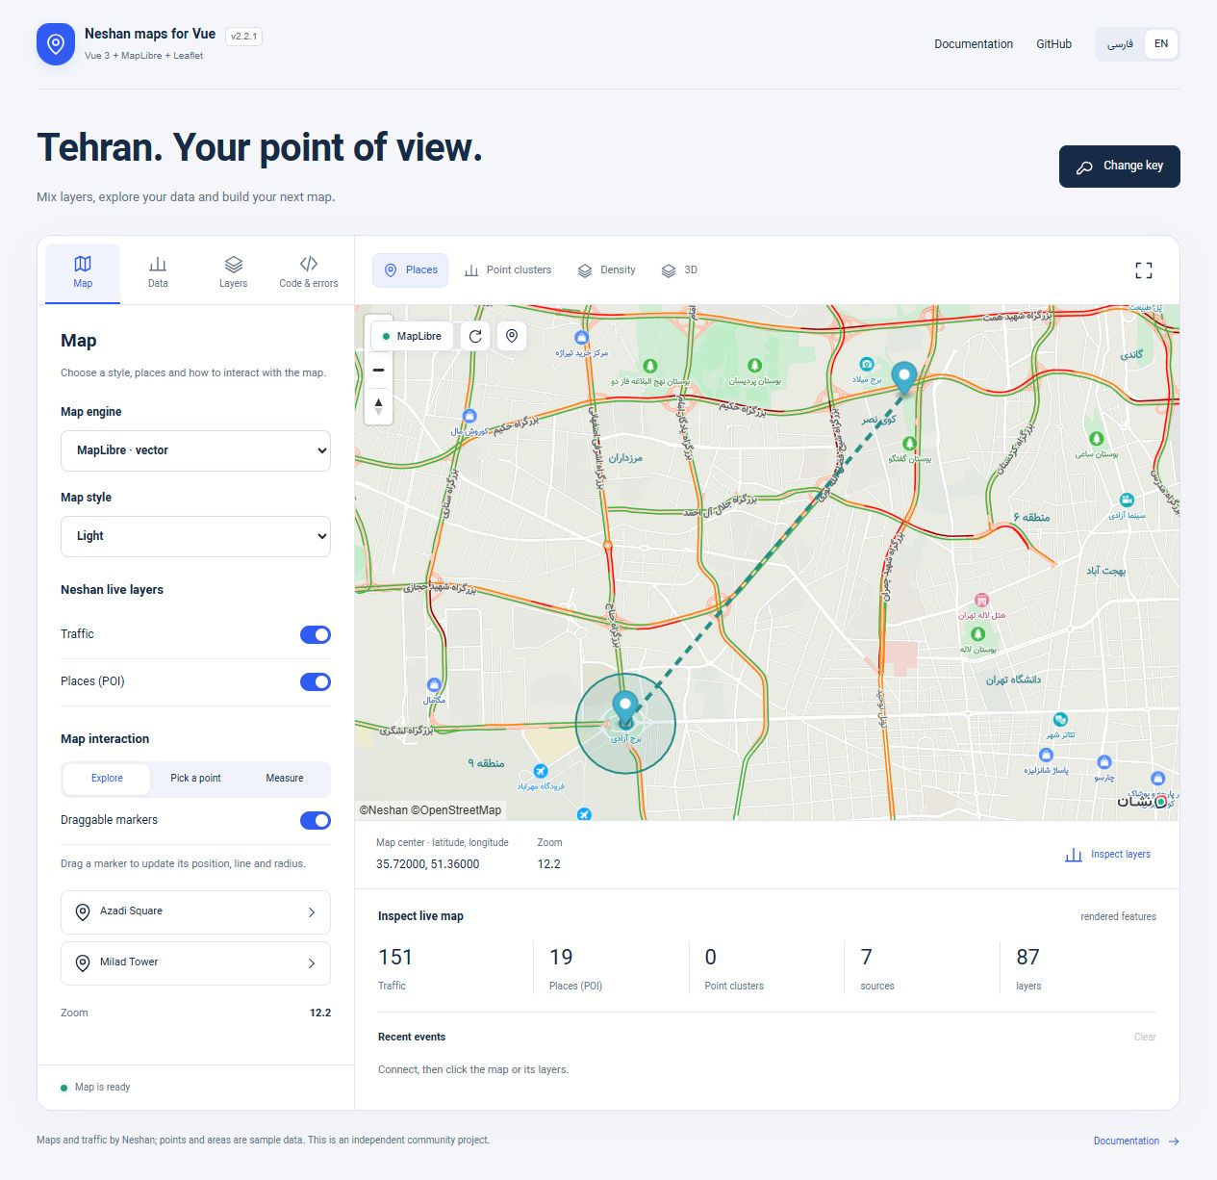Image resolution: width=1217 pixels, height=1180 pixels.
Task: Select the Density view mode
Action: pyautogui.click(x=606, y=270)
